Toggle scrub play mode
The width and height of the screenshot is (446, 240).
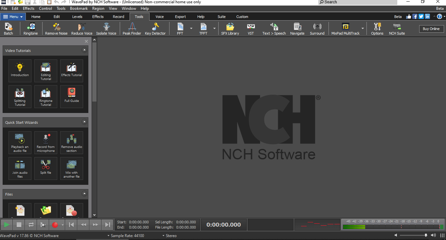43,225
